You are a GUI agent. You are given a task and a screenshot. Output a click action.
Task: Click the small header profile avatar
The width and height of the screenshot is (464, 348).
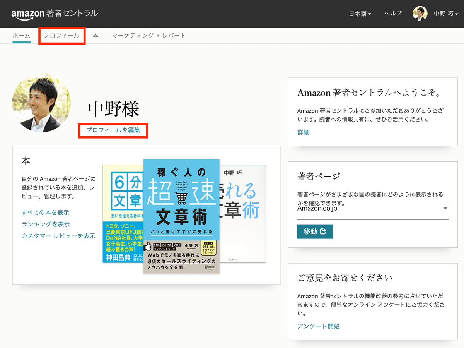click(420, 14)
